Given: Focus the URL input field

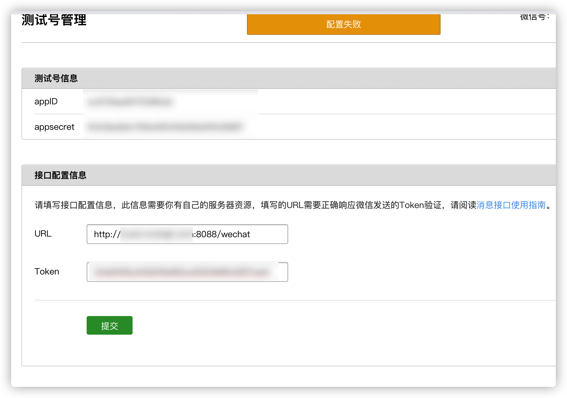Looking at the screenshot, I should pyautogui.click(x=187, y=234).
